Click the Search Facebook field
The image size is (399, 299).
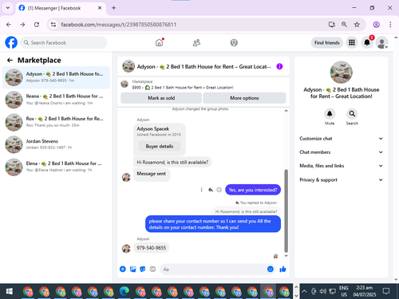[64, 42]
